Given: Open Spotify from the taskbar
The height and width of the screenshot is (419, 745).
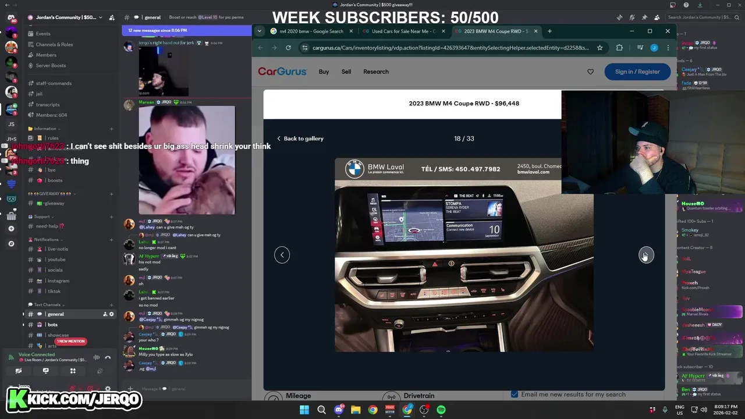Looking at the screenshot, I should (x=441, y=410).
